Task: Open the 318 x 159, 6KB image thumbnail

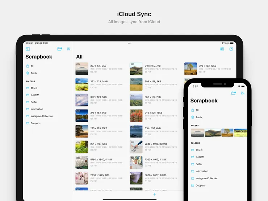Action: (136, 131)
